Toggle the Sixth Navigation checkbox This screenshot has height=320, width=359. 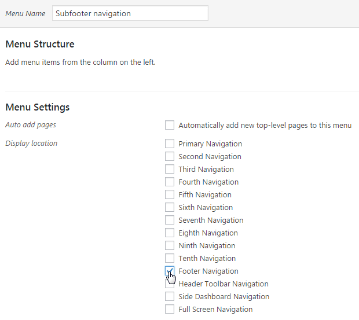170,207
